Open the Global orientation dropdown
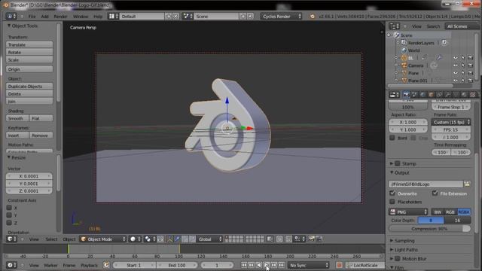Image resolution: width=482 pixels, height=271 pixels. (x=209, y=239)
